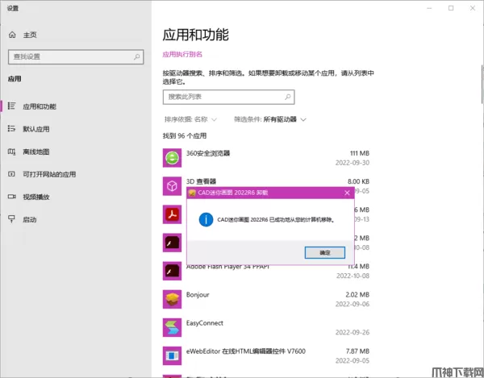Click the blue info icon in dialog
The image size is (484, 378).
pos(206,220)
